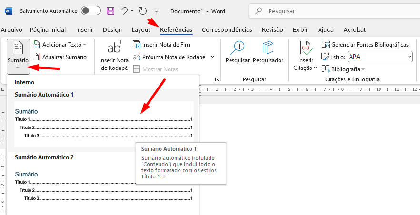Open Customize Quick Access Toolbar dropdown
This screenshot has width=420, height=215.
click(156, 11)
